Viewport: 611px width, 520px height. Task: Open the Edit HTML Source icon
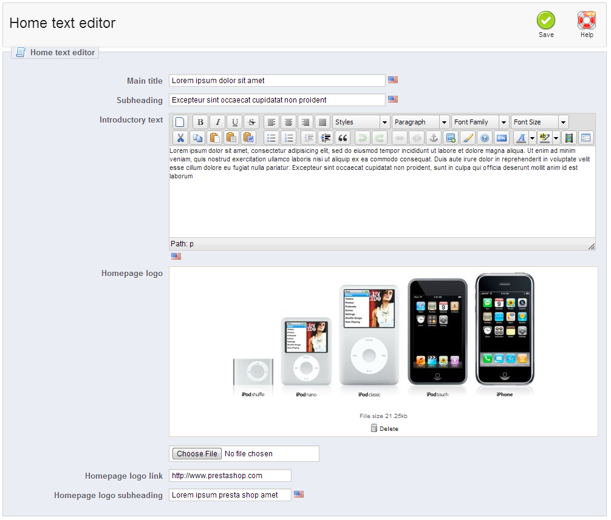pyautogui.click(x=502, y=138)
